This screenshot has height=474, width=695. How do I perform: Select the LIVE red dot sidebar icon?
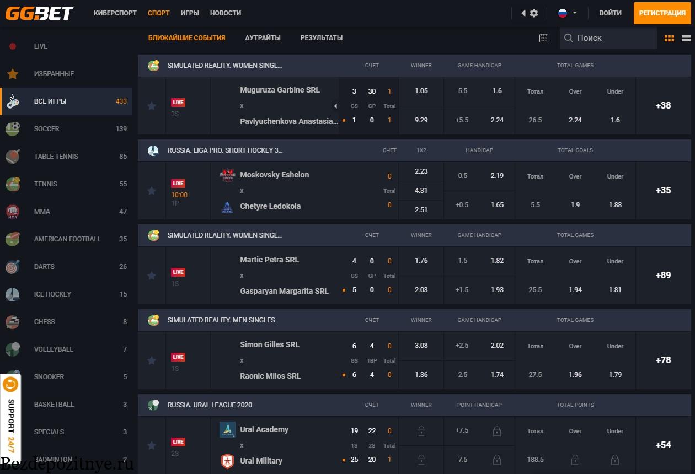[13, 46]
